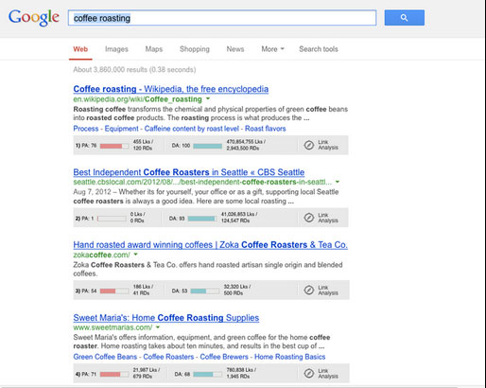Viewport: 486px width, 388px height.
Task: Switch to the News tab
Action: (235, 49)
